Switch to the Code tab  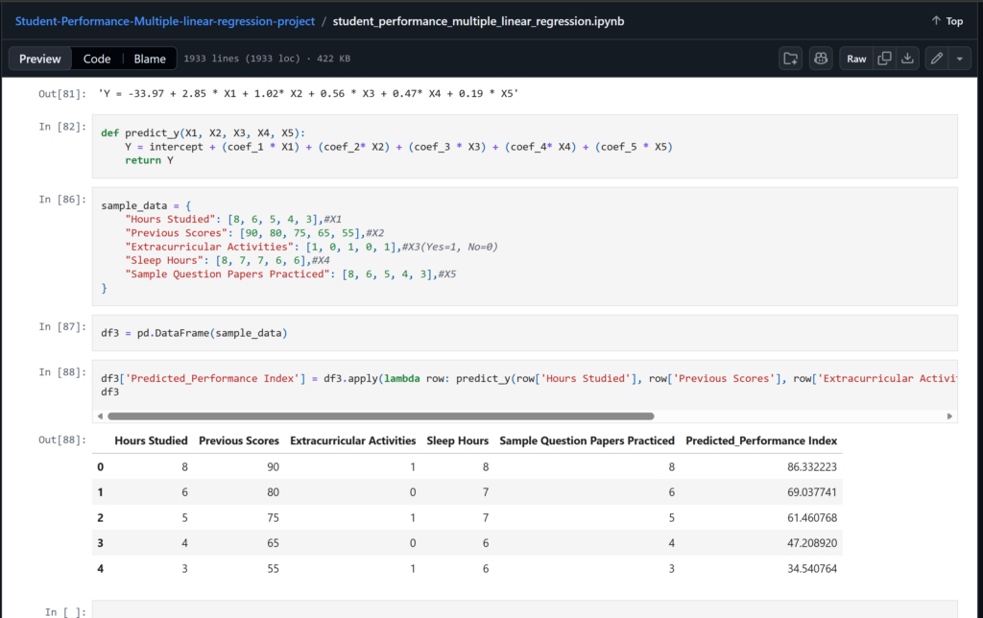click(97, 59)
